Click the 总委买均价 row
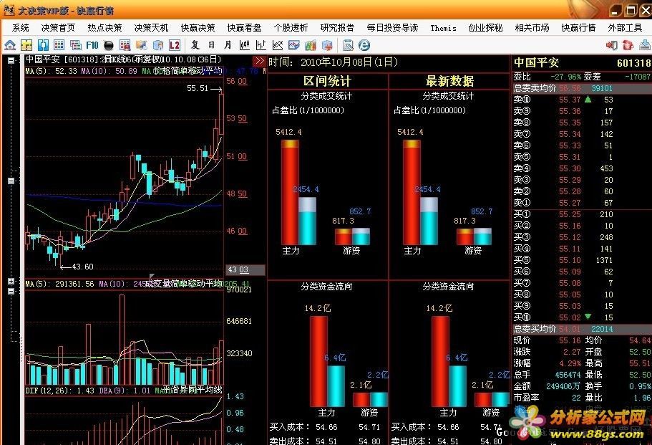The height and width of the screenshot is (445, 652). click(x=581, y=329)
